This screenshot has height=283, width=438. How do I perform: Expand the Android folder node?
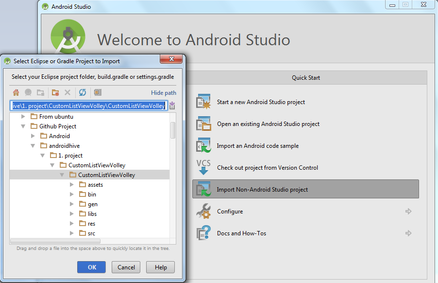[x=33, y=136]
